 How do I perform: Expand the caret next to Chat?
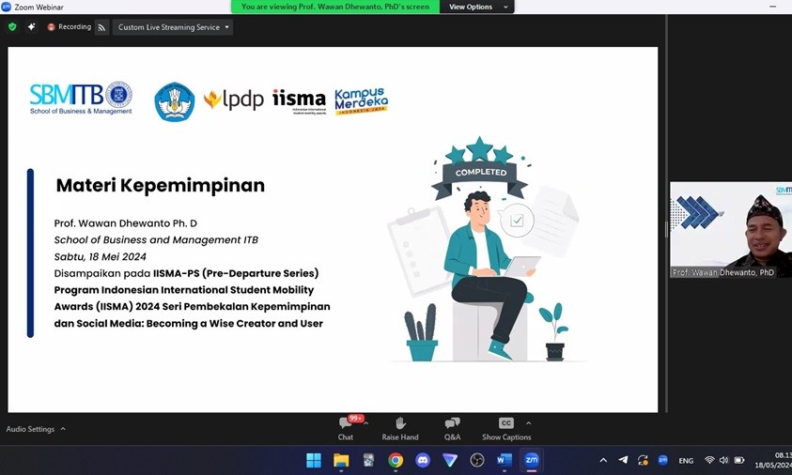(366, 423)
